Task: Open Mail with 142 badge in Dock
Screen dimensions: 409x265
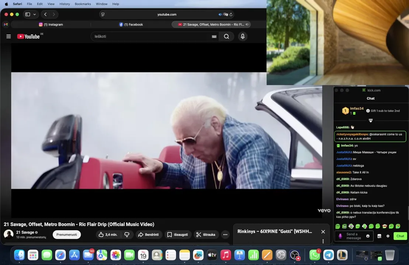Action: tap(88, 255)
